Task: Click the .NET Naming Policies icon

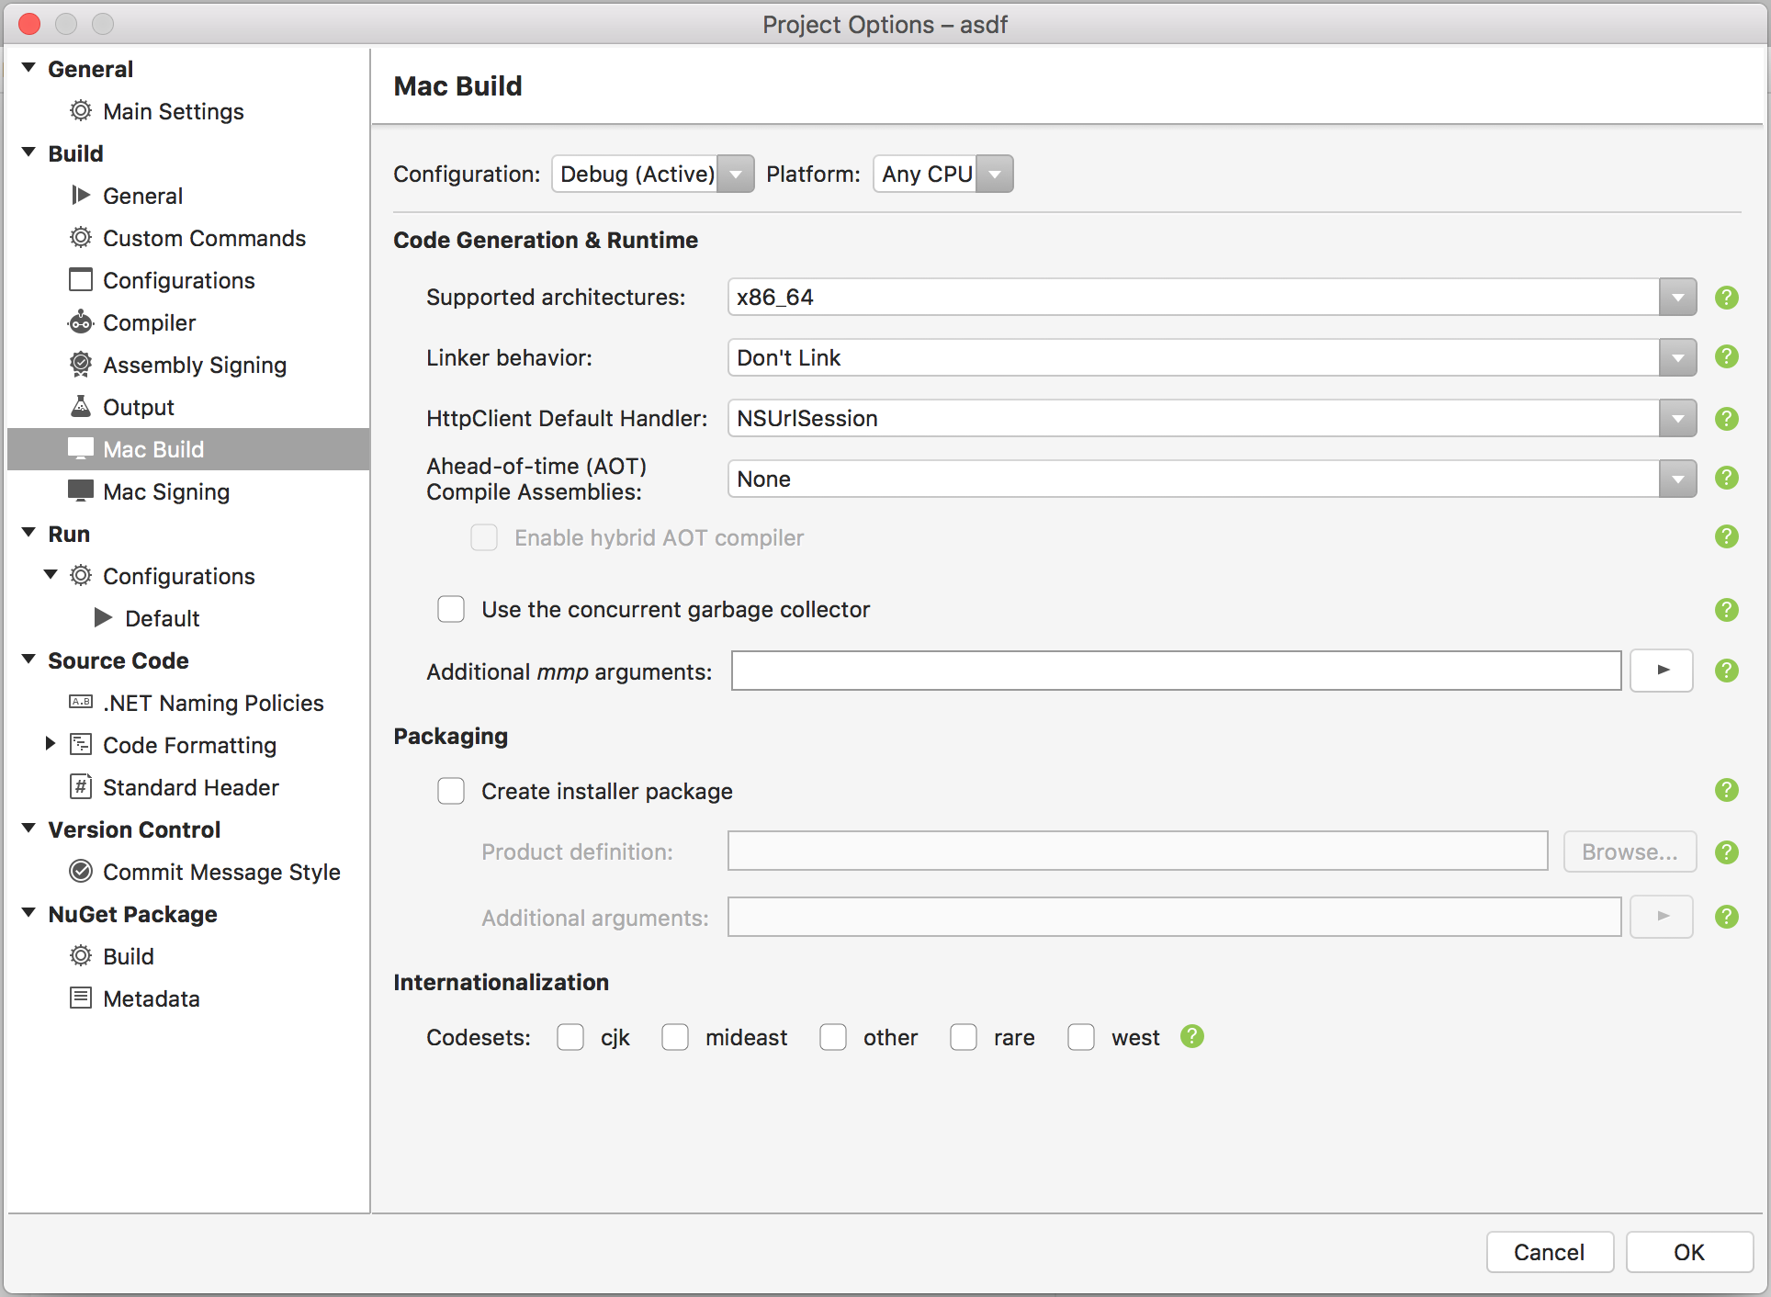Action: click(81, 703)
